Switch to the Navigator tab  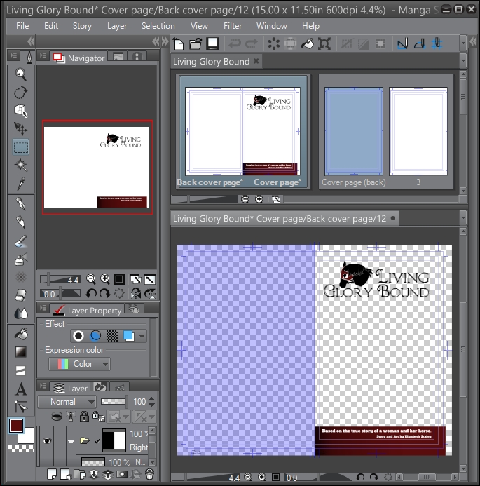tap(78, 58)
